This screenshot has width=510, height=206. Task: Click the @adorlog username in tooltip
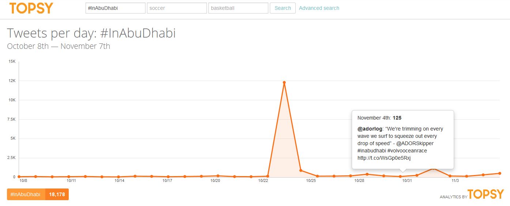(x=369, y=129)
